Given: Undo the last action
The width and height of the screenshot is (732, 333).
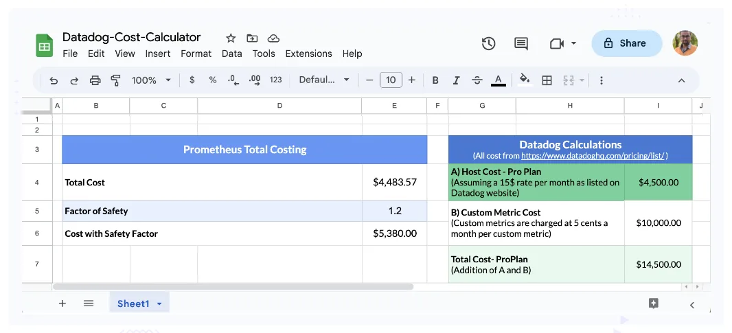Looking at the screenshot, I should pyautogui.click(x=54, y=80).
